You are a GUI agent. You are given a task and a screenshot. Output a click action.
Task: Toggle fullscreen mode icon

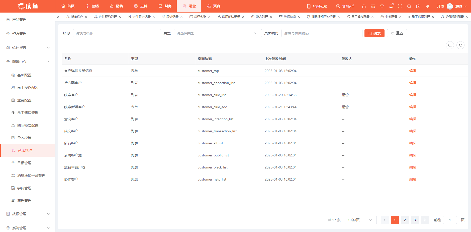[400, 6]
